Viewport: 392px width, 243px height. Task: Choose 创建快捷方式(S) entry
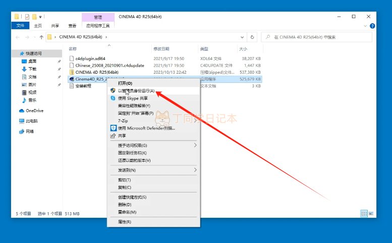coord(132,197)
